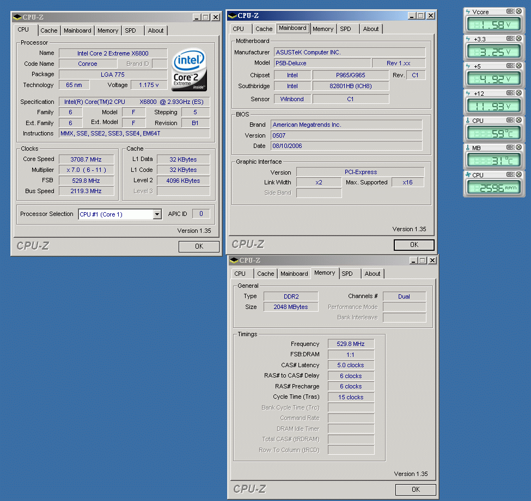Click OK in the memory timings CPU-Z window

416,490
